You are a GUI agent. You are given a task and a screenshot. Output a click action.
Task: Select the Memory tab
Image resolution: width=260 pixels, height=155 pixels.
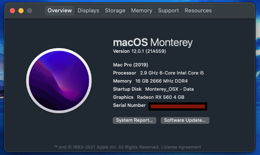(142, 11)
